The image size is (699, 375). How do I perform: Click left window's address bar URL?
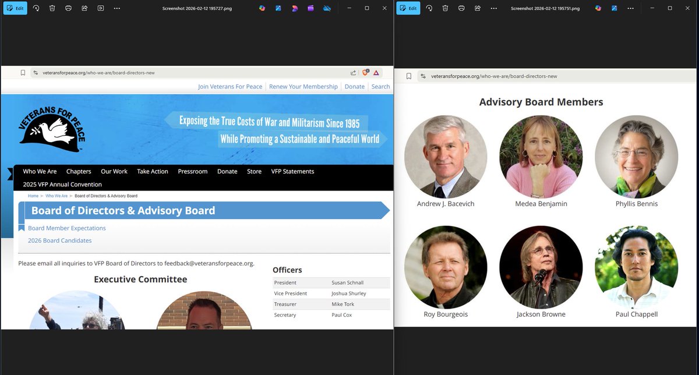[98, 73]
